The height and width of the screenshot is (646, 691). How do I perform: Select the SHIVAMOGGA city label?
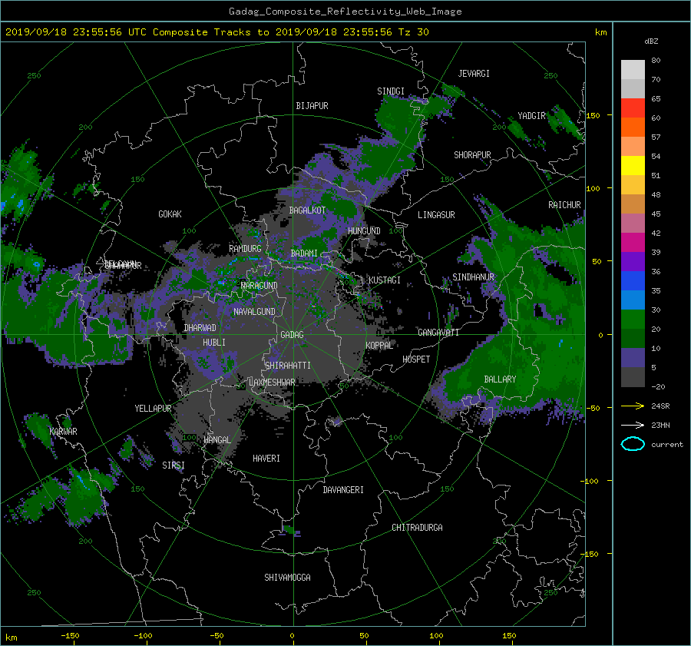[287, 578]
